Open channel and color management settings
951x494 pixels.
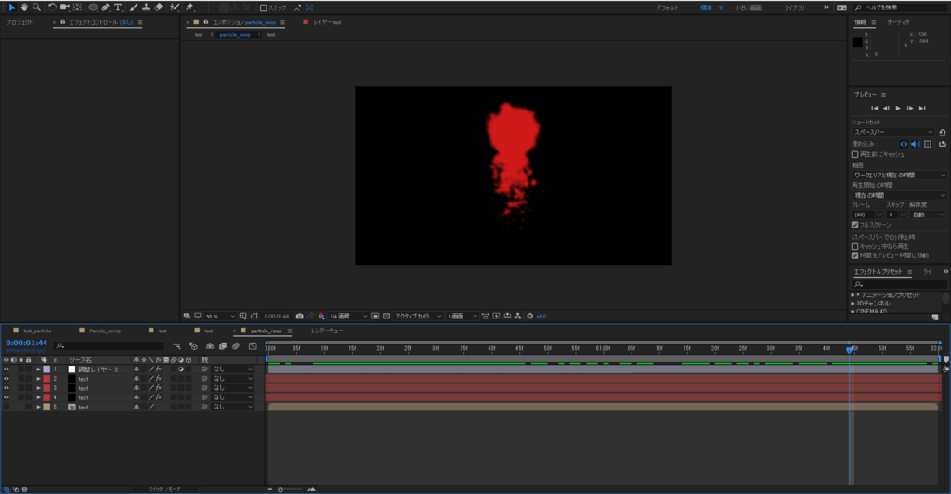(321, 316)
